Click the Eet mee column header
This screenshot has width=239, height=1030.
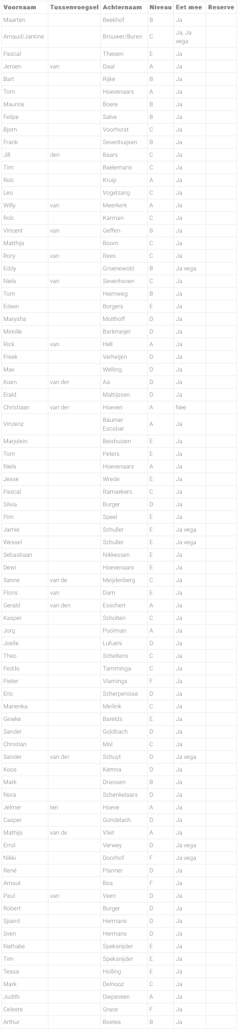(189, 7)
